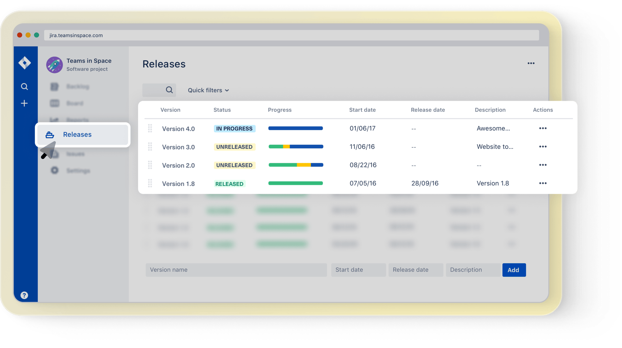Click the Settings label in sidebar
The width and height of the screenshot is (622, 348).
[x=78, y=171]
